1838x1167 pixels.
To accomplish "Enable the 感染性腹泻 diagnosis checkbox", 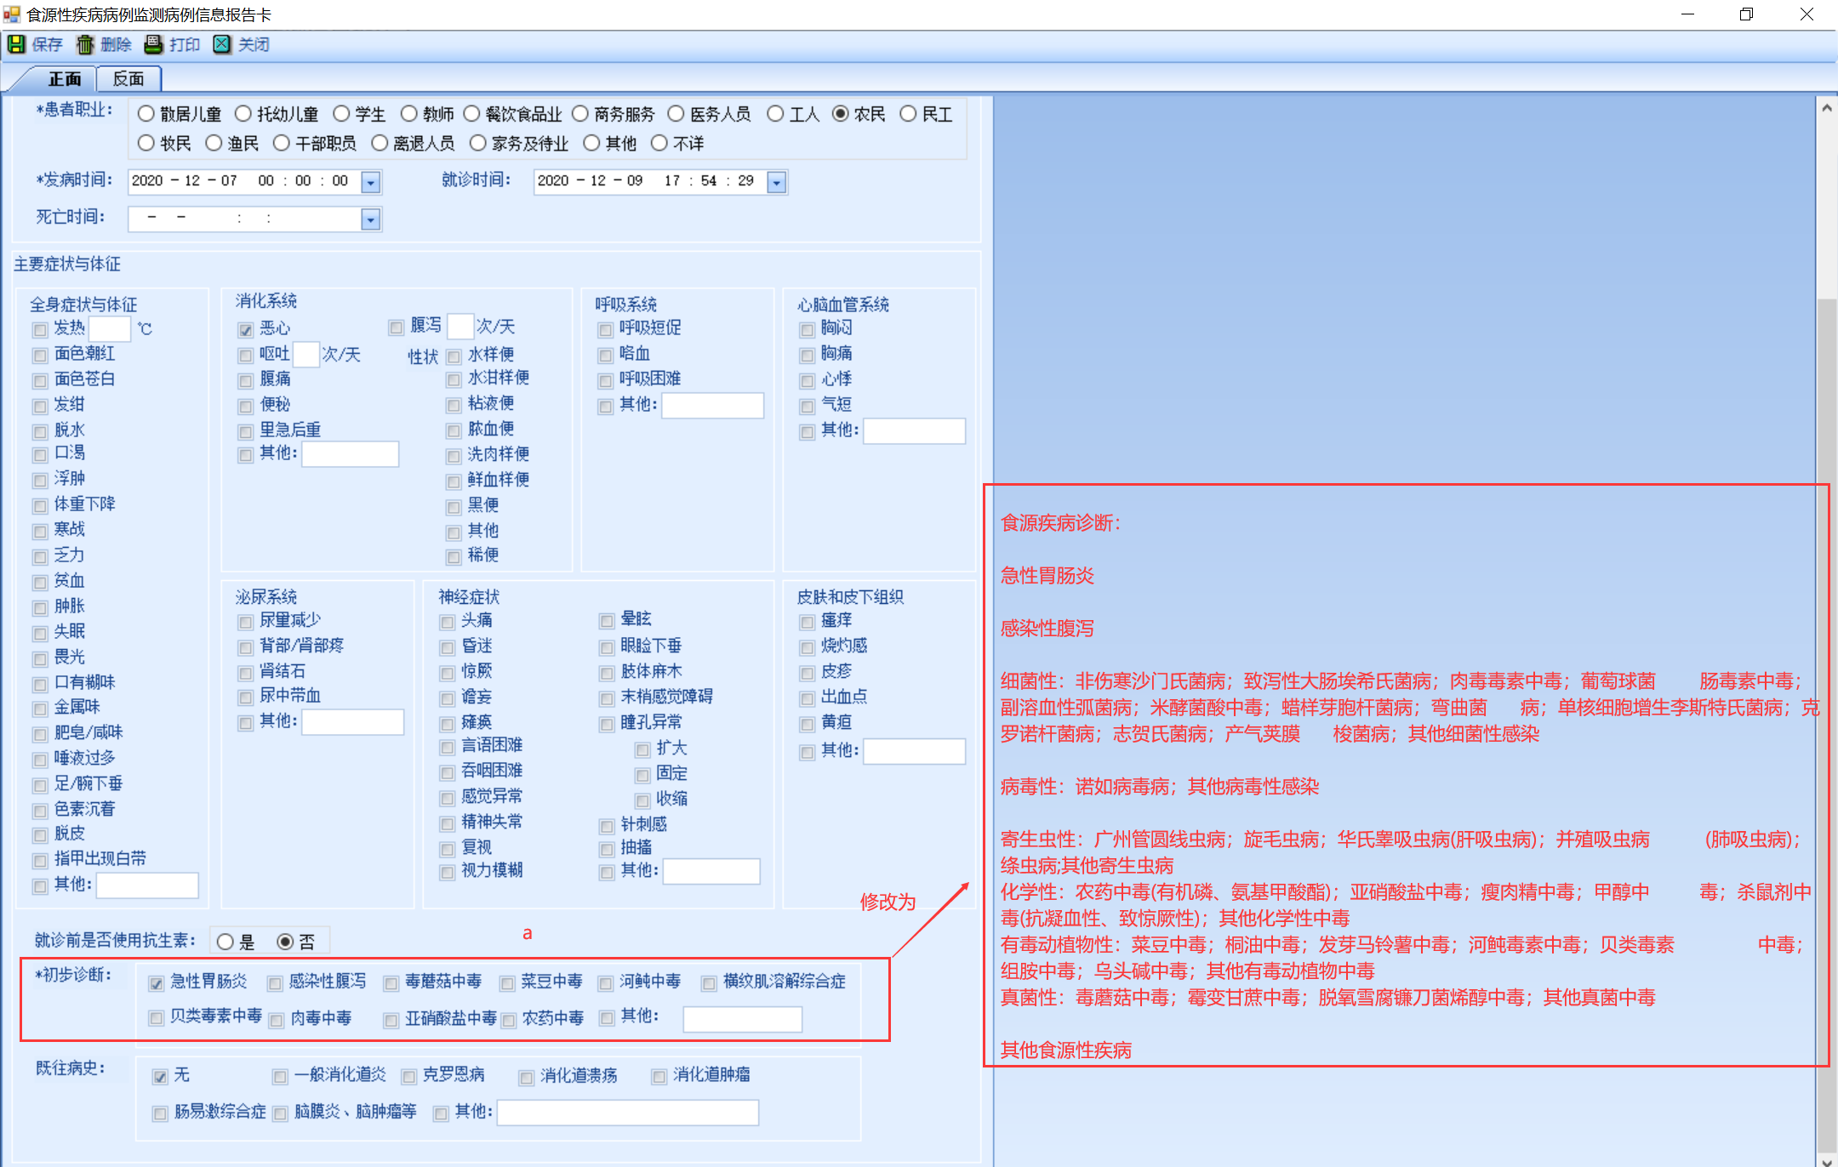I will point(275,983).
